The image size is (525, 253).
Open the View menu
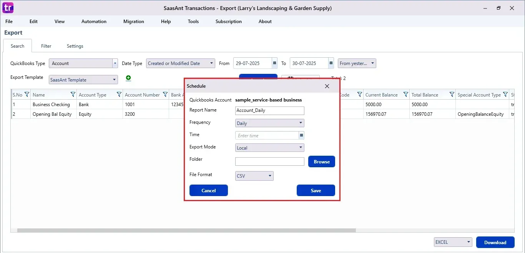60,22
